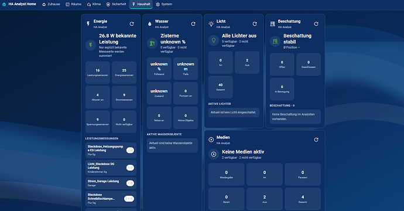The height and width of the screenshot is (211, 404).
Task: Open the Steckdose Schreibtischlampe row
Action: click(x=111, y=199)
